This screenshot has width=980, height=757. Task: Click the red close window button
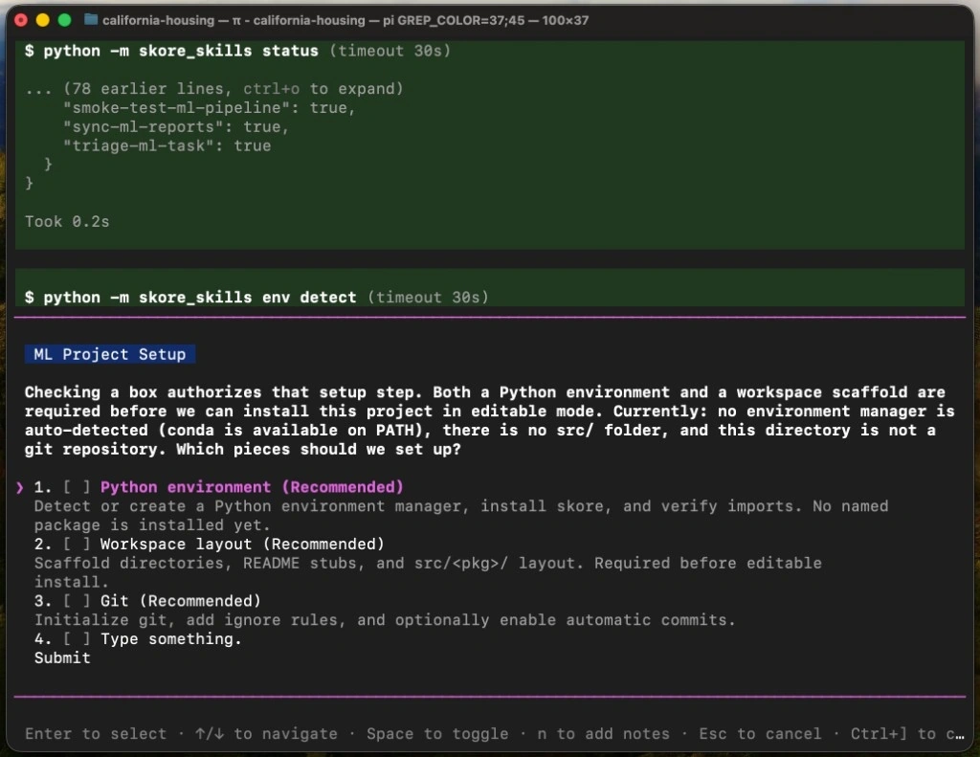(x=21, y=20)
